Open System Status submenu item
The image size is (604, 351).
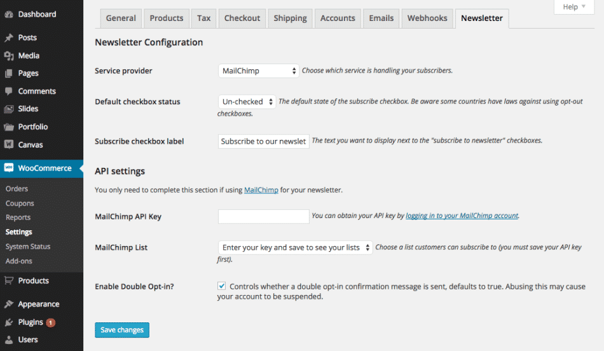(x=28, y=247)
